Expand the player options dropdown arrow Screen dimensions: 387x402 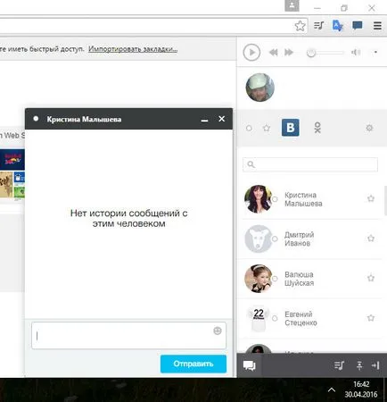pyautogui.click(x=375, y=52)
